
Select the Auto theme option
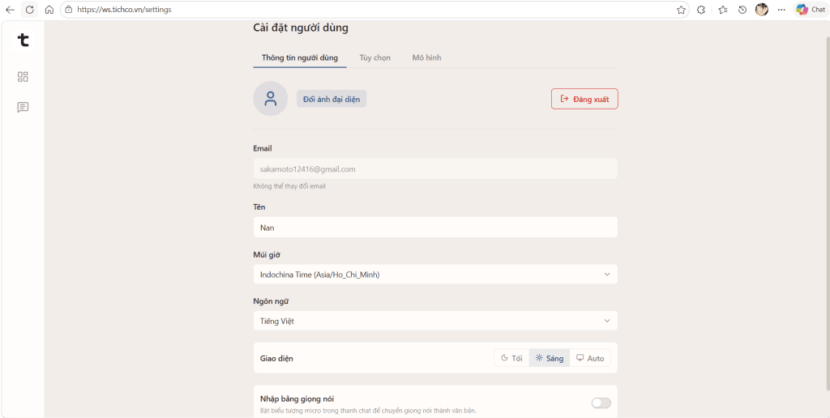(x=590, y=358)
